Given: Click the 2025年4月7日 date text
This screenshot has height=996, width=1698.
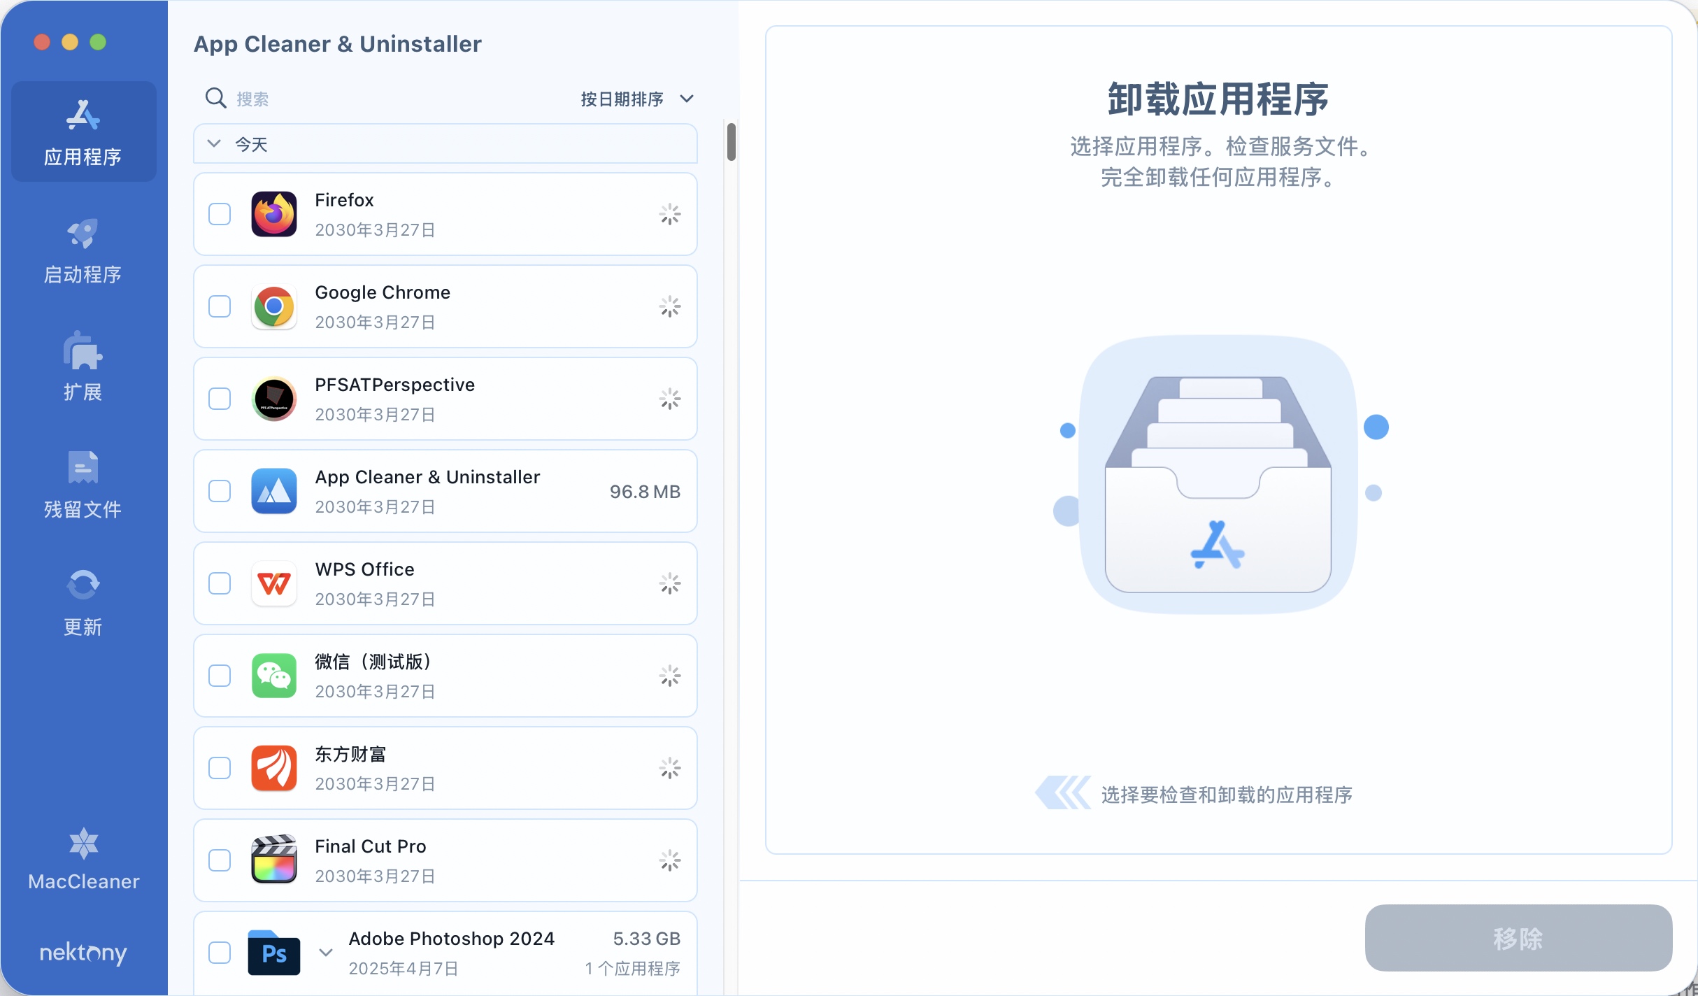Looking at the screenshot, I should [x=404, y=968].
